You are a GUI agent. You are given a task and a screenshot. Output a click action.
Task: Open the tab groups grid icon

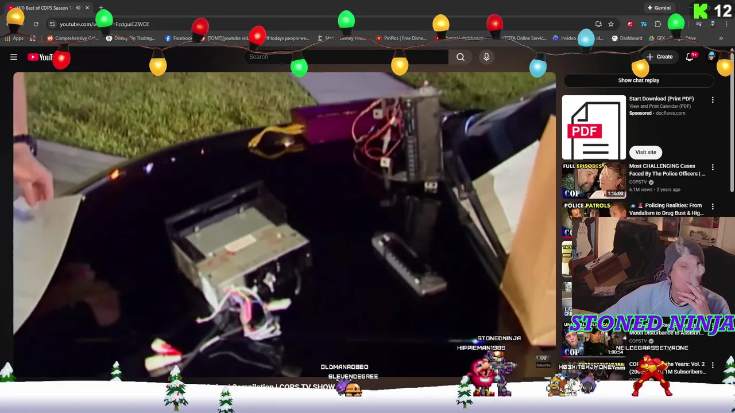pyautogui.click(x=33, y=38)
